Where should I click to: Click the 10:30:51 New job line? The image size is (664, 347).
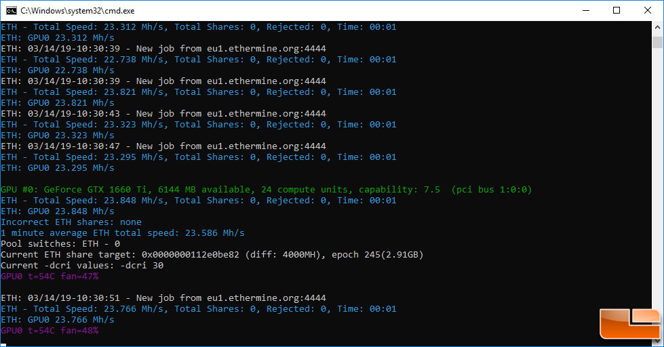pyautogui.click(x=163, y=298)
